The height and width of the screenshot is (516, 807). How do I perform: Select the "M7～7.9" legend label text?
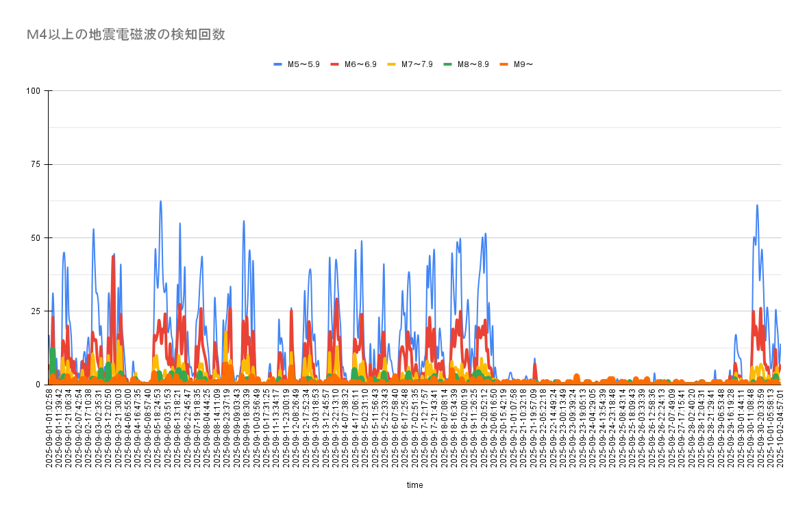tap(417, 64)
